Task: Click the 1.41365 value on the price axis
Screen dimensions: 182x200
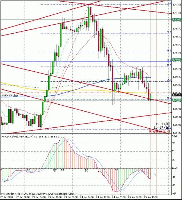Action: (x=177, y=5)
